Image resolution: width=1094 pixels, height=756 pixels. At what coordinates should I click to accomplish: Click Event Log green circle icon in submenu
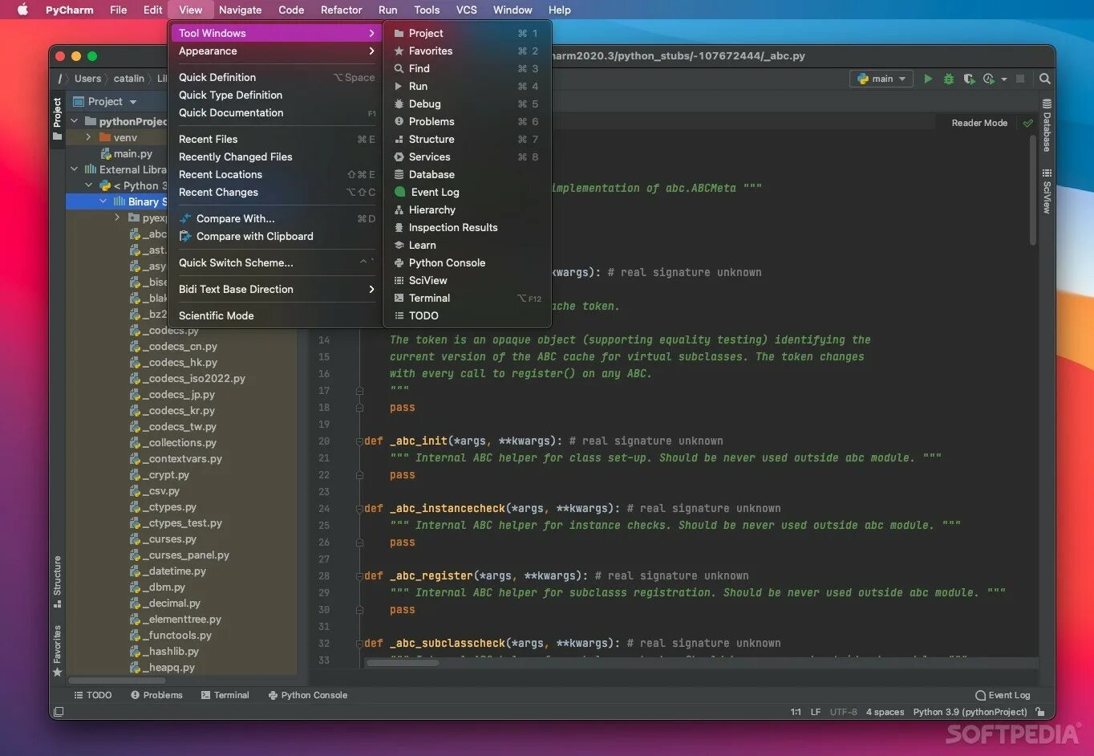pyautogui.click(x=399, y=192)
